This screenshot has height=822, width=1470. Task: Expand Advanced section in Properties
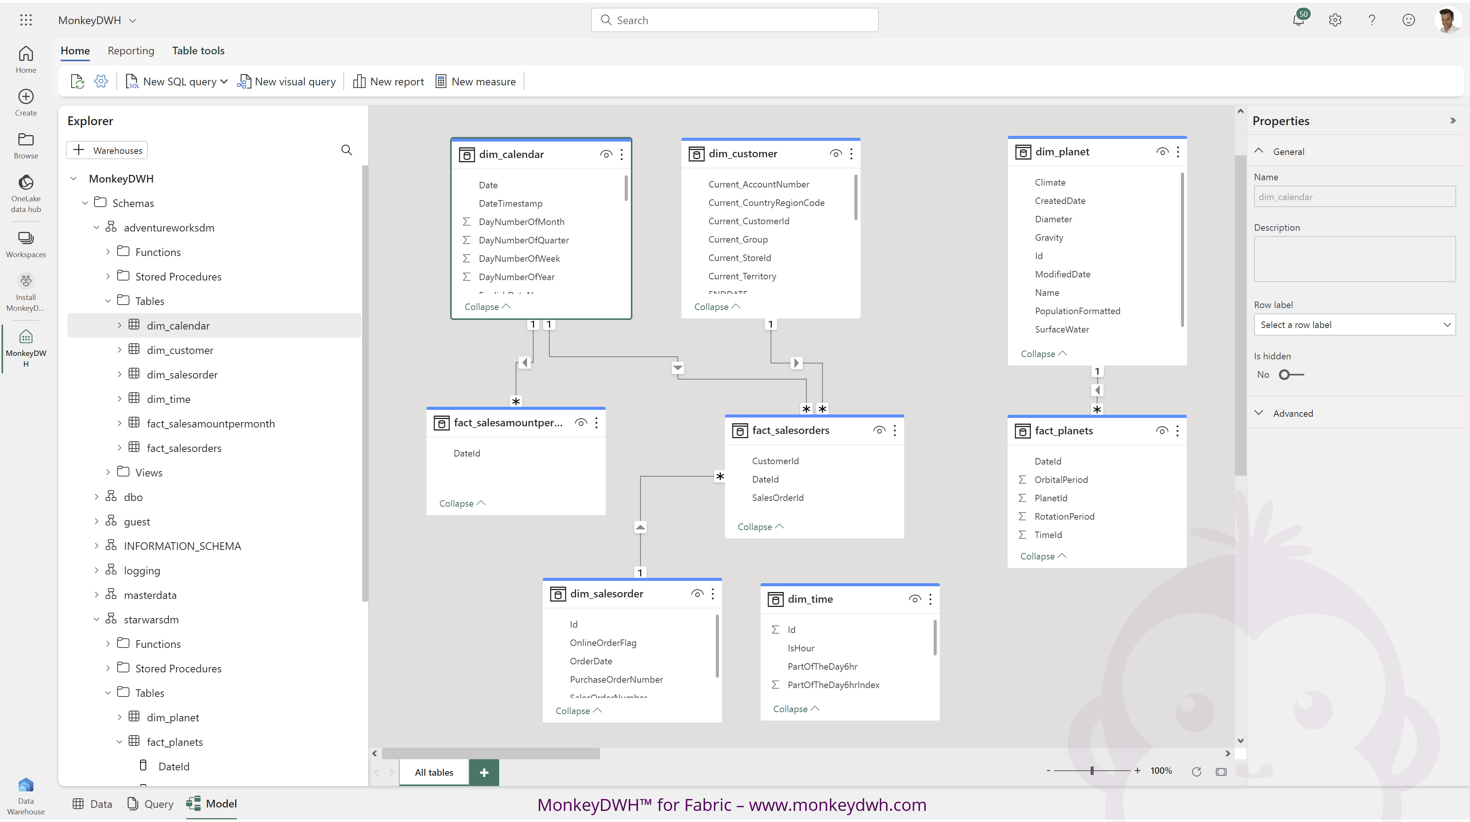tap(1258, 413)
